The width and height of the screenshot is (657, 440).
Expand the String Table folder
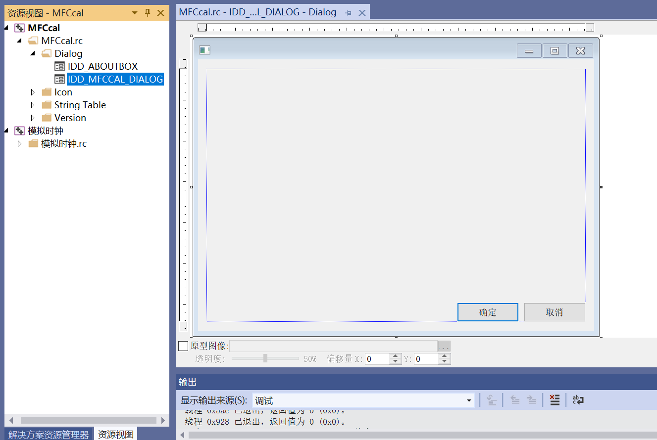pyautogui.click(x=33, y=105)
